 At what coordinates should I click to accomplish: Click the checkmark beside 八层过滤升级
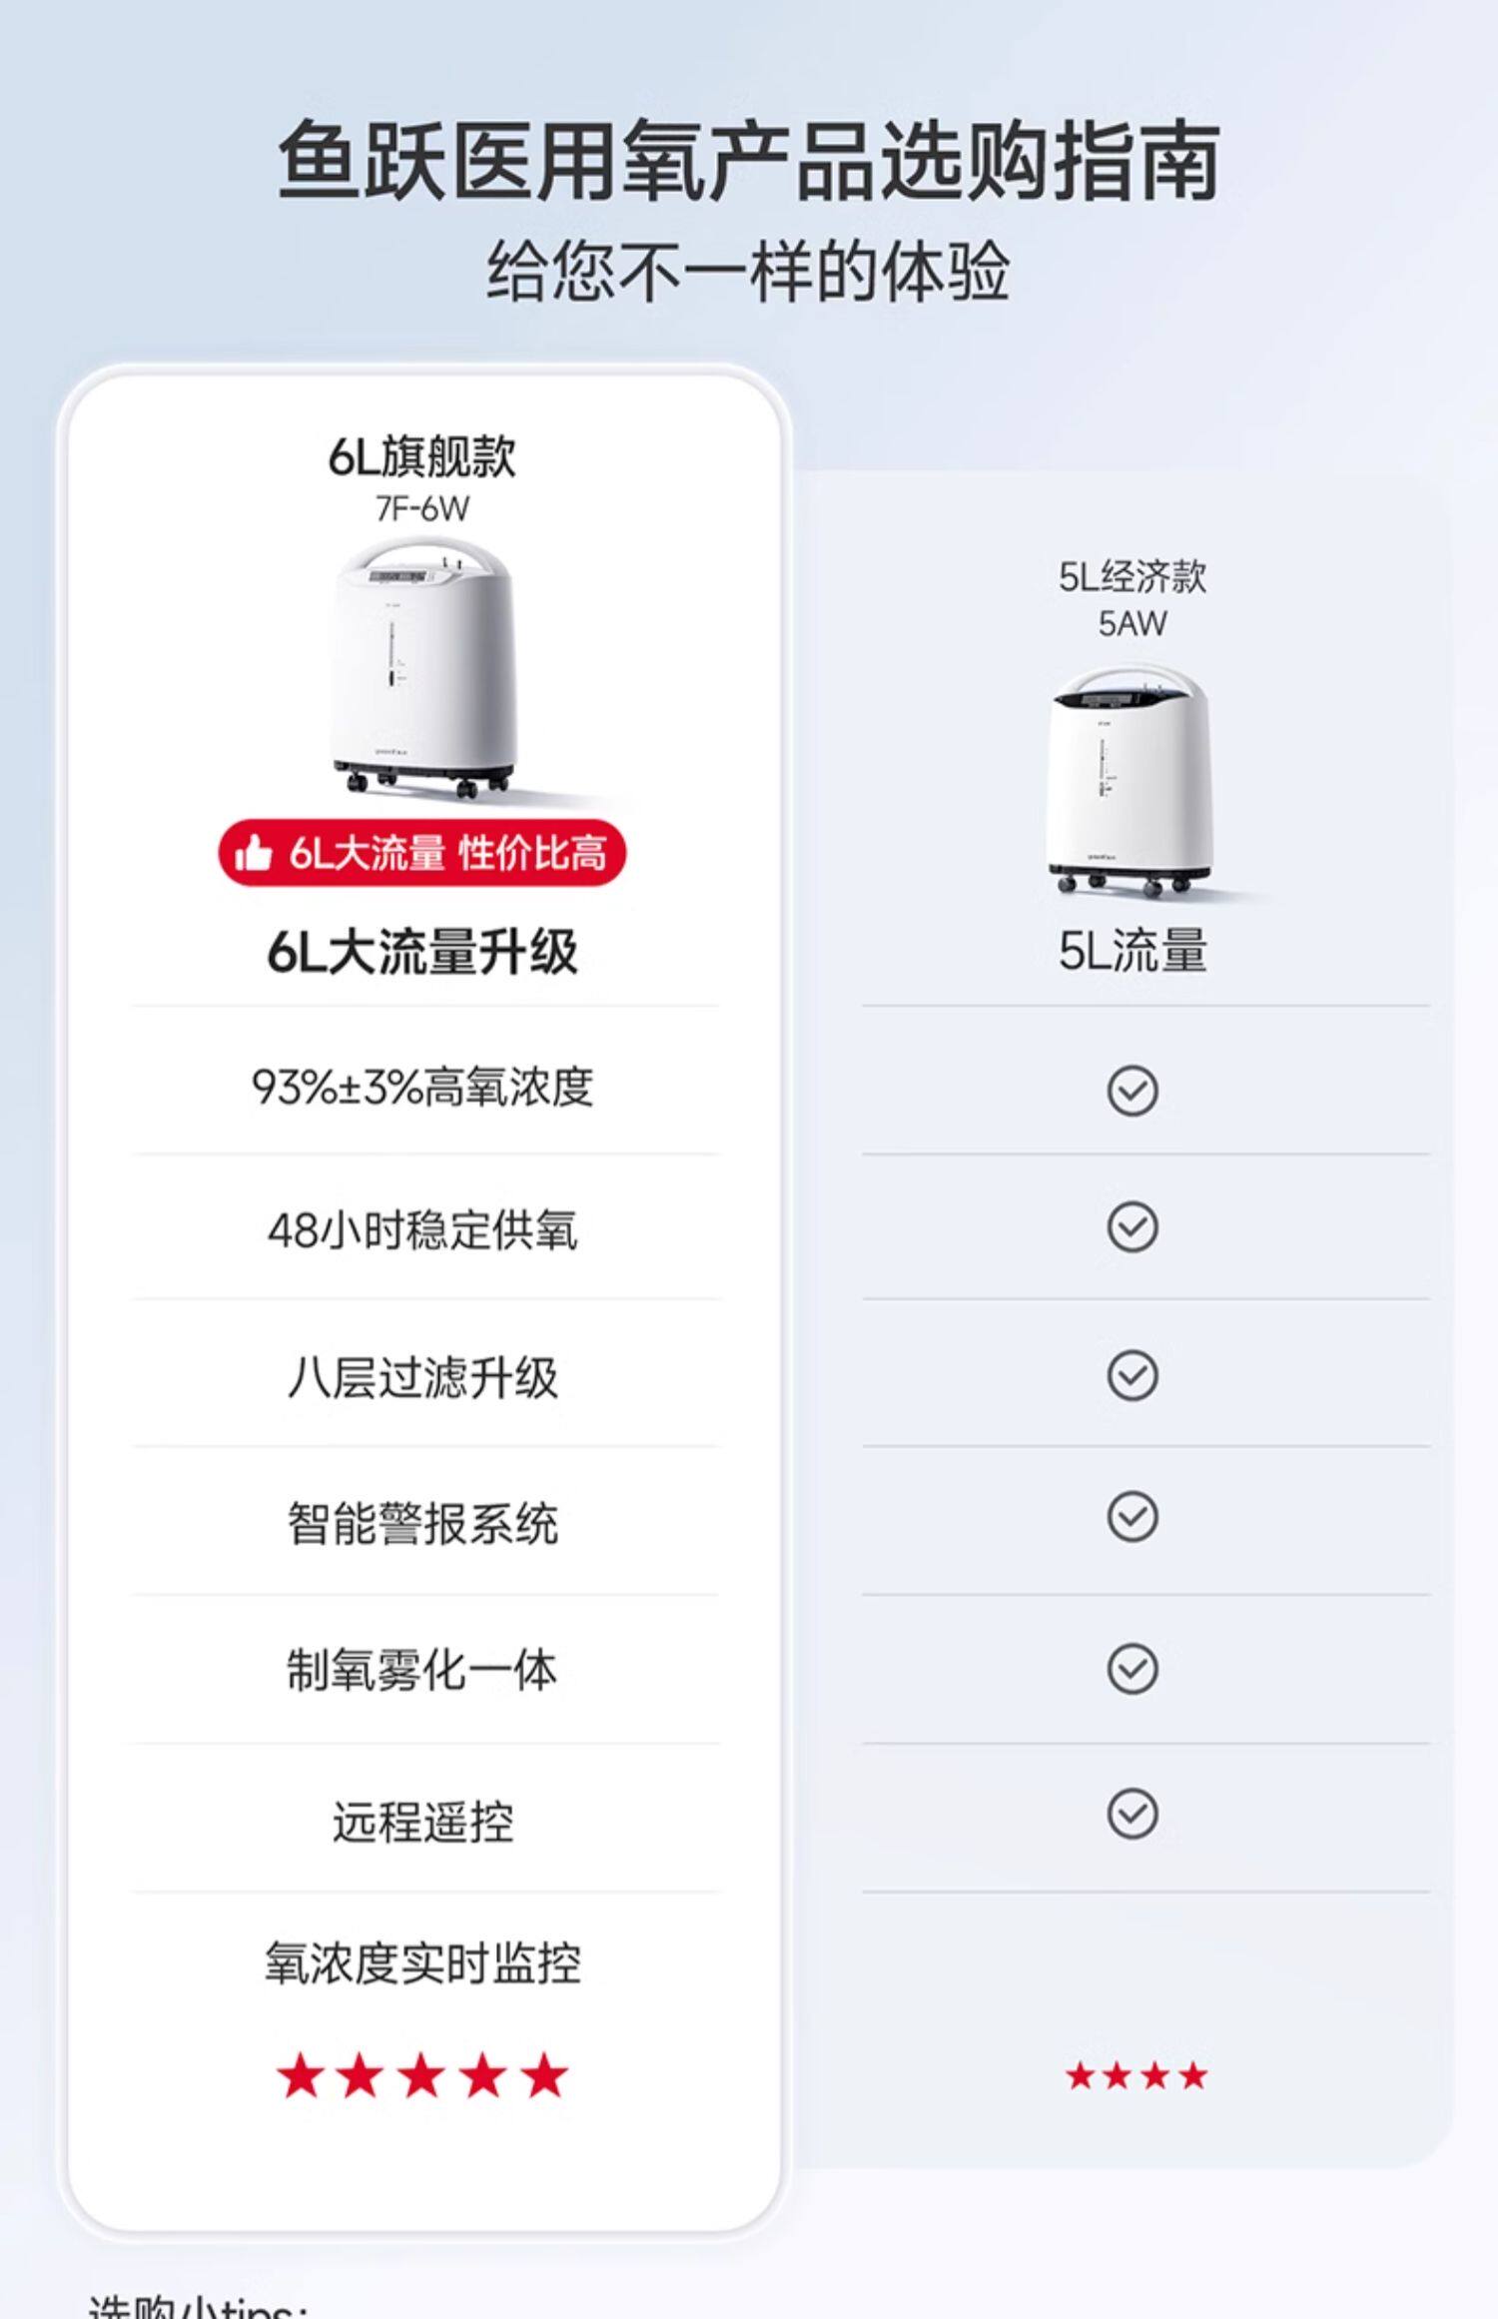pyautogui.click(x=1132, y=1375)
